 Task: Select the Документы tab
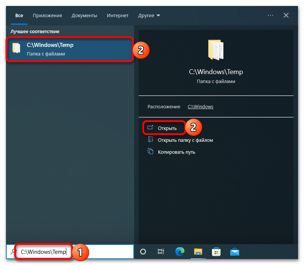pos(84,15)
